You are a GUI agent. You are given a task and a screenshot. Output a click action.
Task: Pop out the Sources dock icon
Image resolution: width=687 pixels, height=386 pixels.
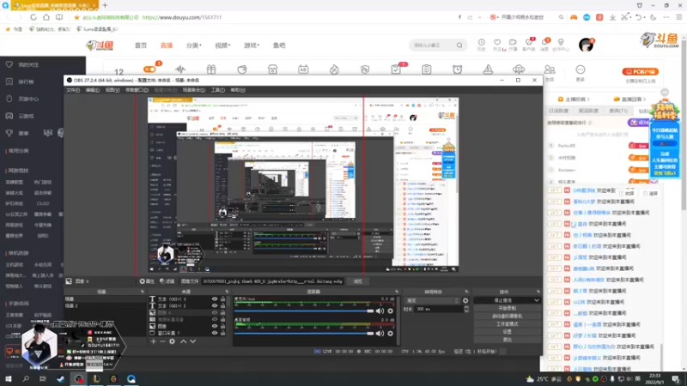pos(227,292)
